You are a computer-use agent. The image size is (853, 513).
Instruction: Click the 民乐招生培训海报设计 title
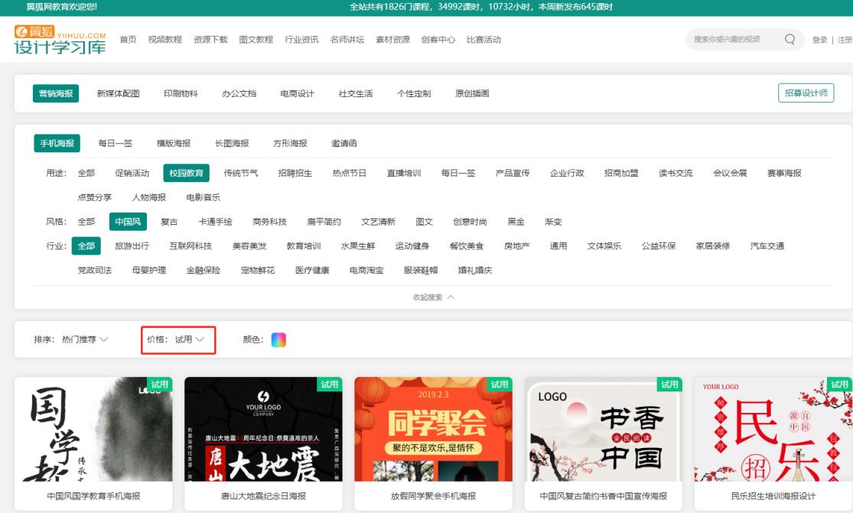(773, 496)
